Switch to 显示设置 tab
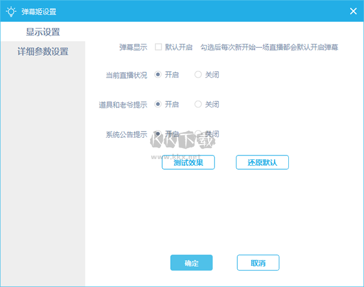 [43, 32]
